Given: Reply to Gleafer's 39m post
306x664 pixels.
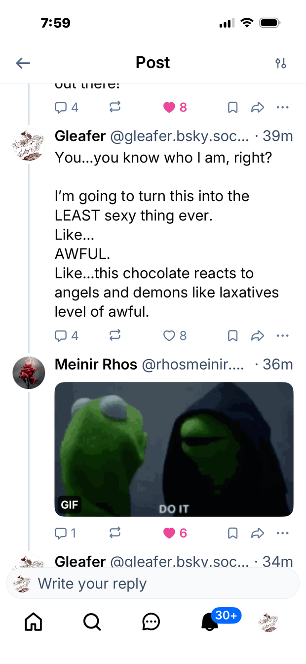Looking at the screenshot, I should point(61,336).
